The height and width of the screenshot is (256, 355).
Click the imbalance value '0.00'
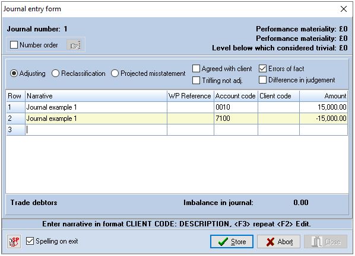coord(300,203)
